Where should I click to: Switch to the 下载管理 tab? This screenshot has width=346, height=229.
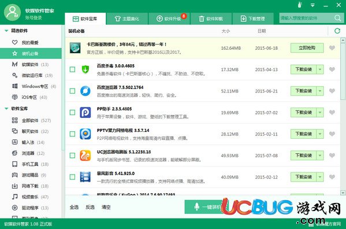tap(253, 19)
